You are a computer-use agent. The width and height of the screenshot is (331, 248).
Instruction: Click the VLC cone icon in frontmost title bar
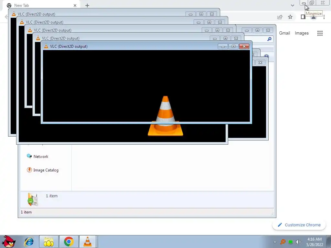[46, 46]
